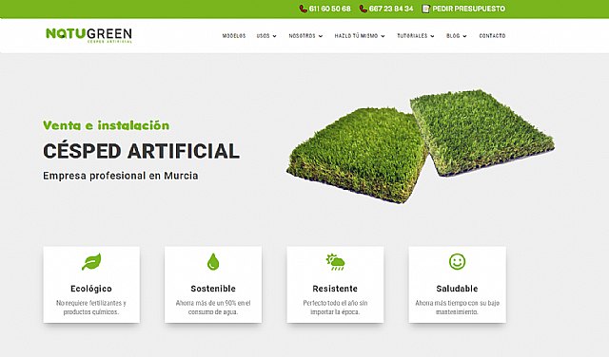Select the Resistente card heading
Viewport: 609px width, 357px height.
pos(335,289)
